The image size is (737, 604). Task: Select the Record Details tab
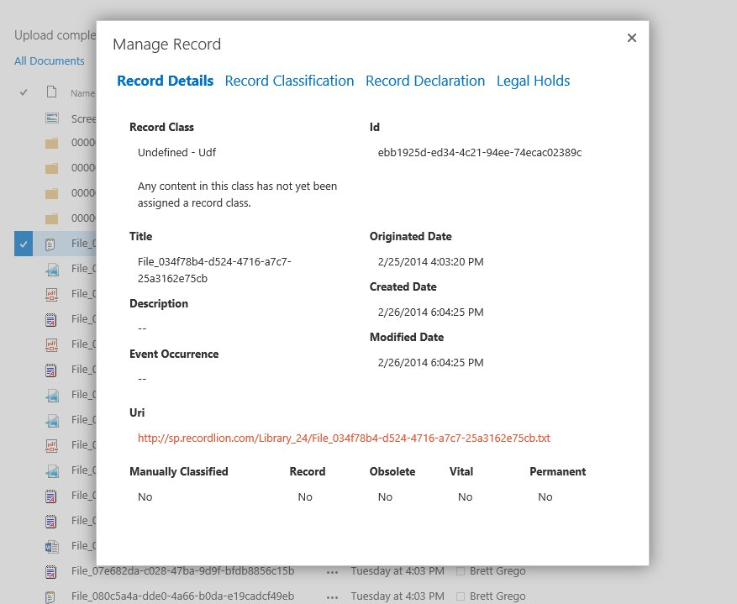(x=165, y=81)
